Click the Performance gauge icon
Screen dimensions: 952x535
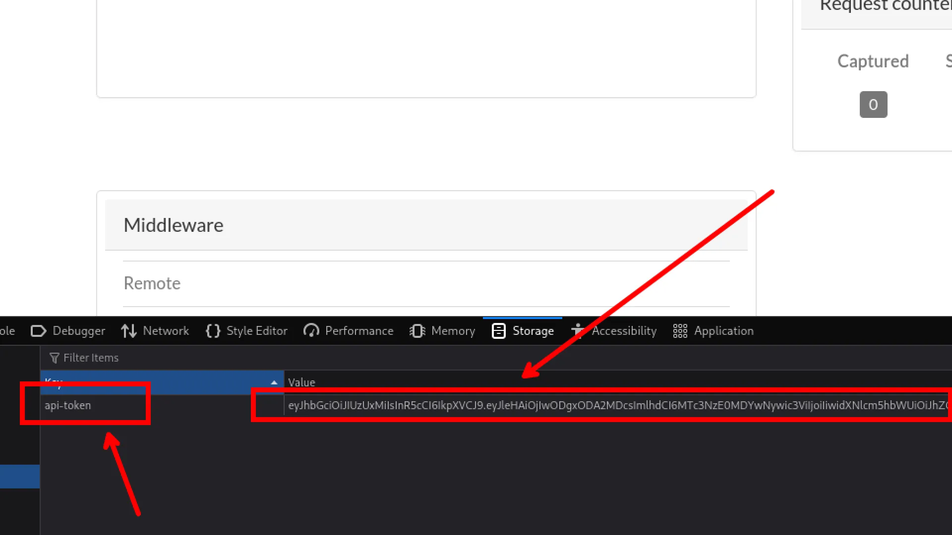point(311,331)
